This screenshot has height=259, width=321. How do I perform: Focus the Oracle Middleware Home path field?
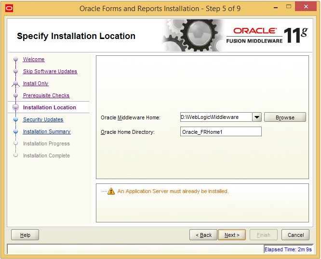click(216, 117)
